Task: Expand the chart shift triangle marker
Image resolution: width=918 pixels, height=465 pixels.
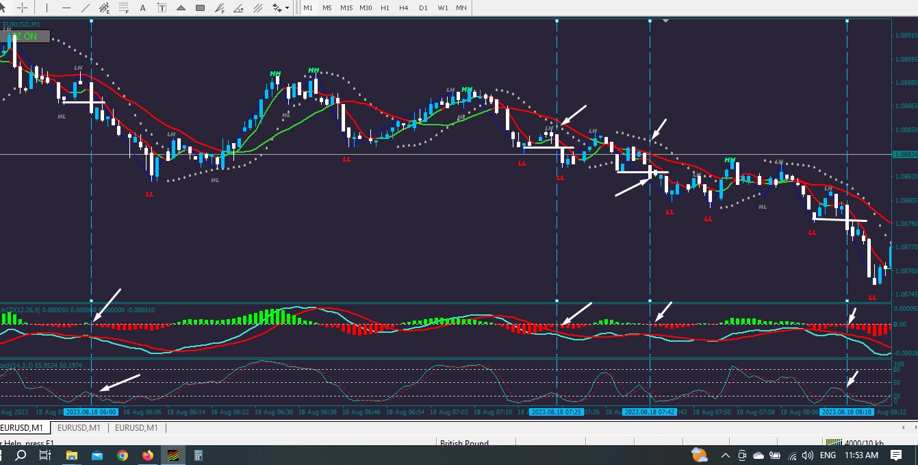Action: pos(666,21)
